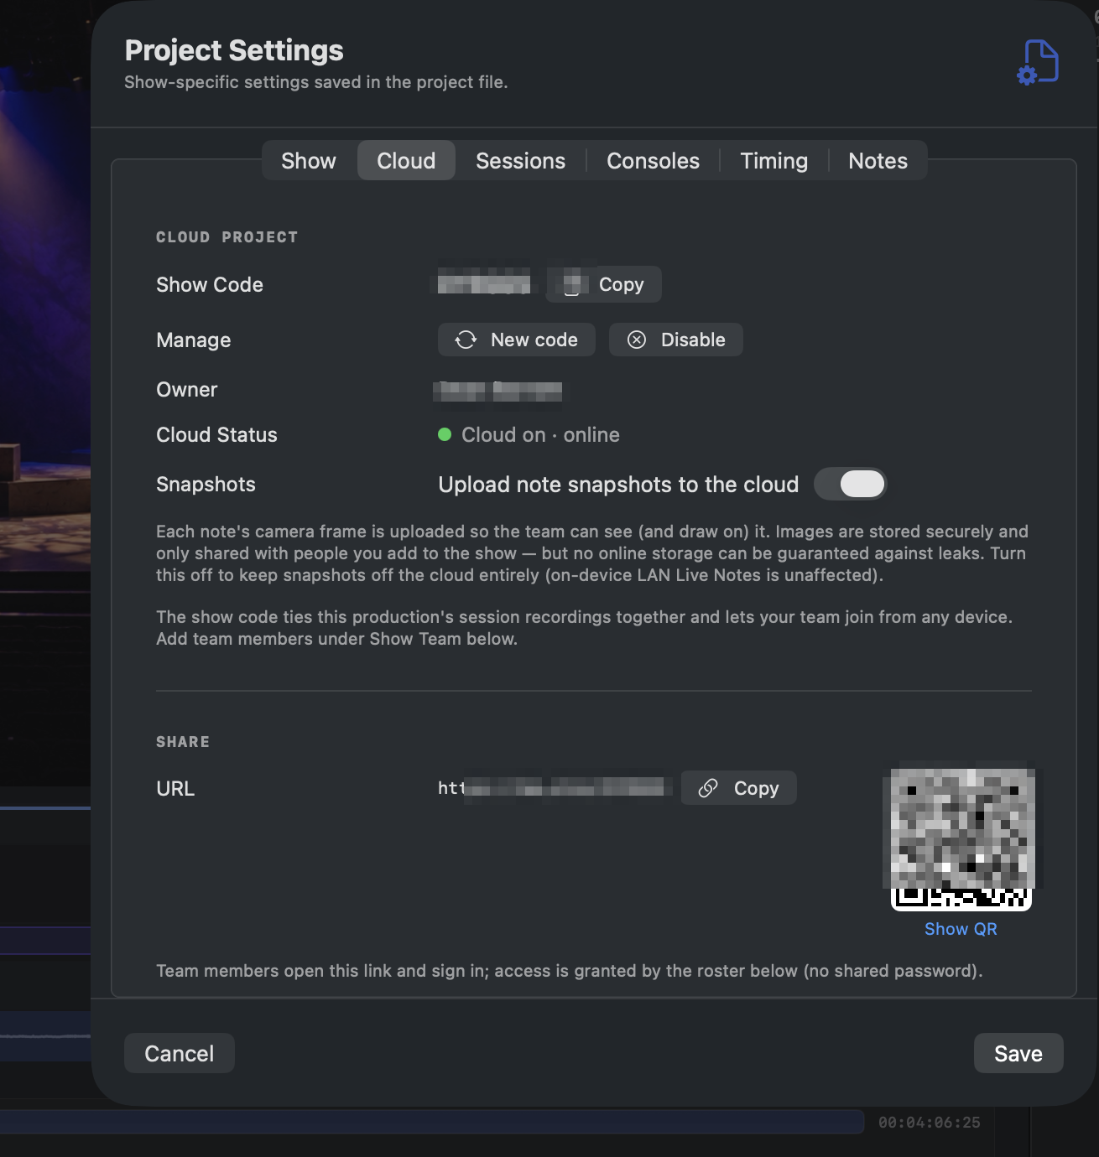Click the 'Project Settings' title
This screenshot has width=1099, height=1157.
(x=234, y=50)
